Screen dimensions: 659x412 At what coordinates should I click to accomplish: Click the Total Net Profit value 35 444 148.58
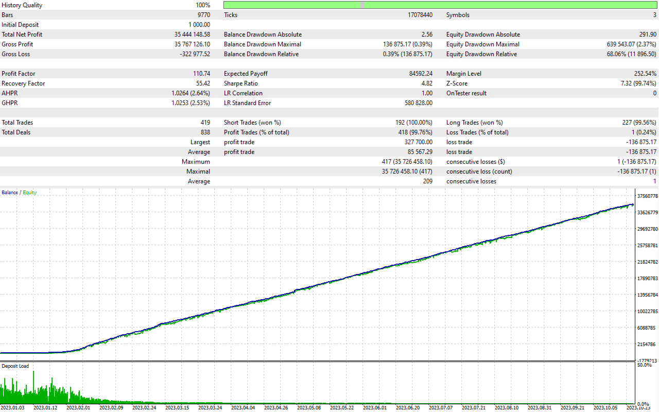(x=193, y=35)
